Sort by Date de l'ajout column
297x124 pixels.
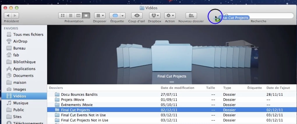pos(278,88)
